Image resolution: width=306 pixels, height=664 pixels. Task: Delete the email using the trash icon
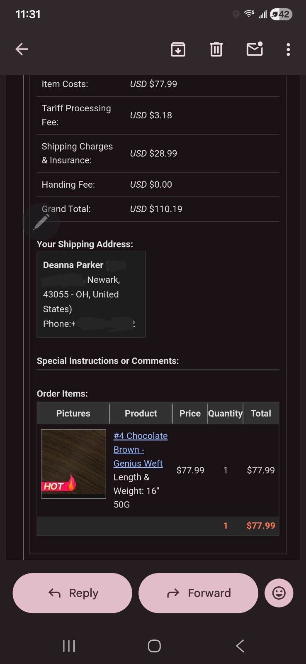216,49
